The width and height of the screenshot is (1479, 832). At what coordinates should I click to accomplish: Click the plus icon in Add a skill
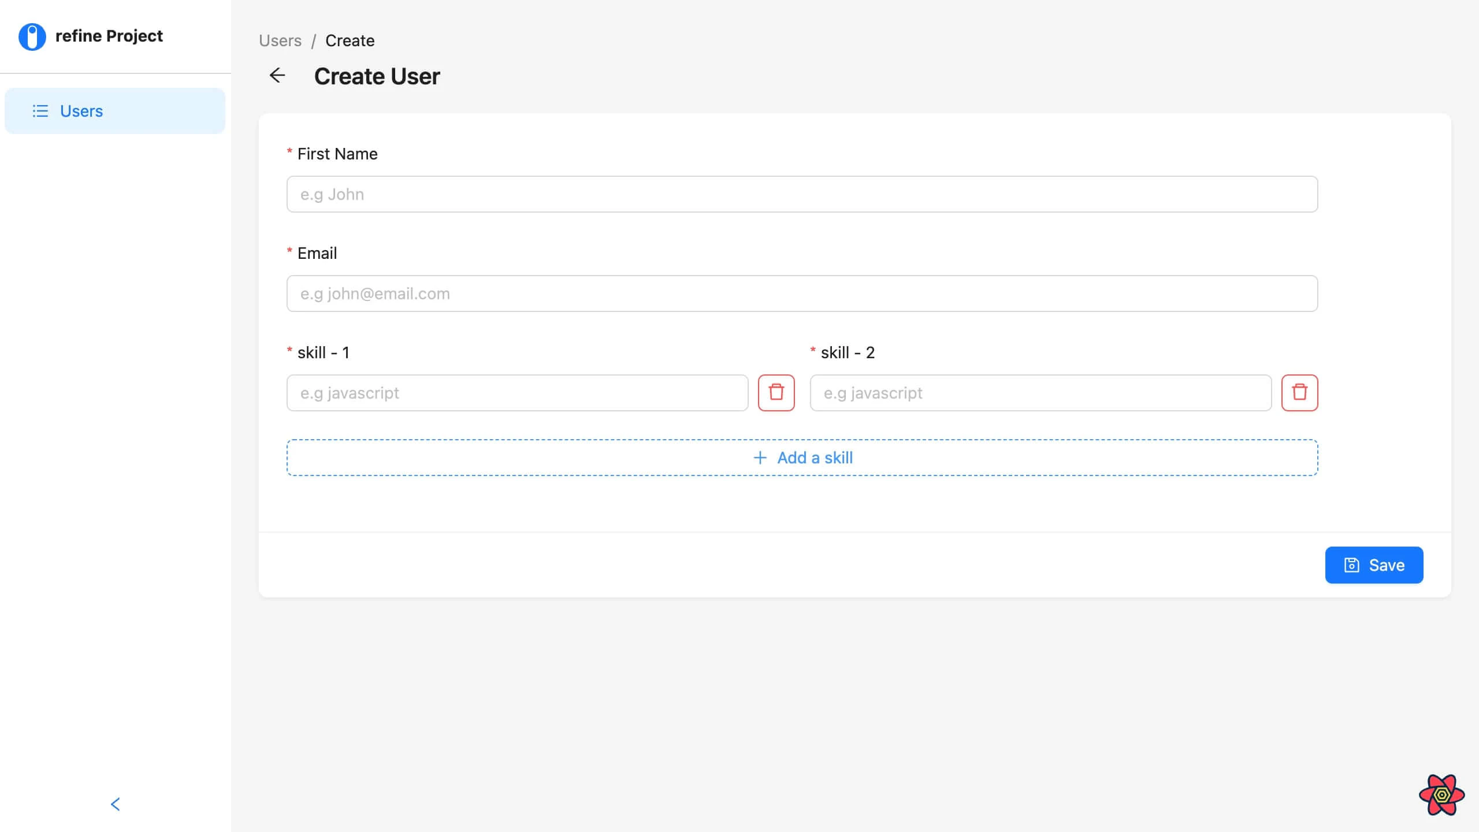click(x=760, y=458)
